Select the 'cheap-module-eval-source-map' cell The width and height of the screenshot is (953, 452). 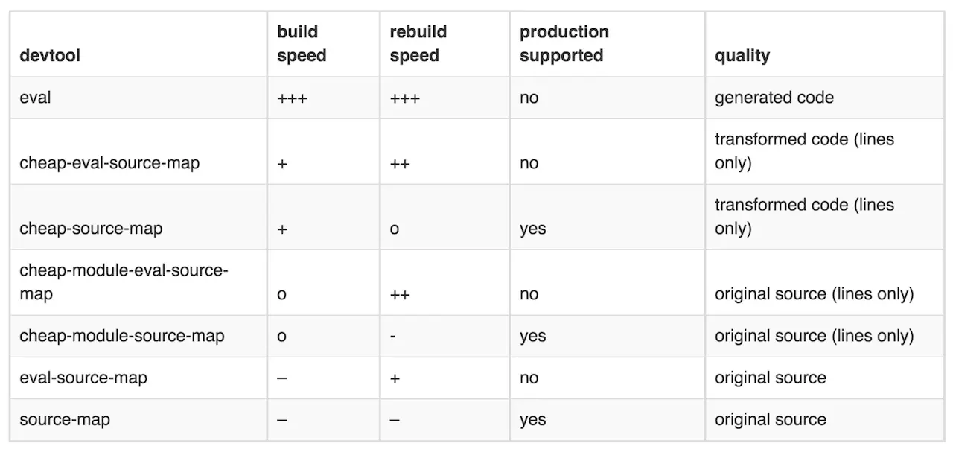(x=124, y=282)
